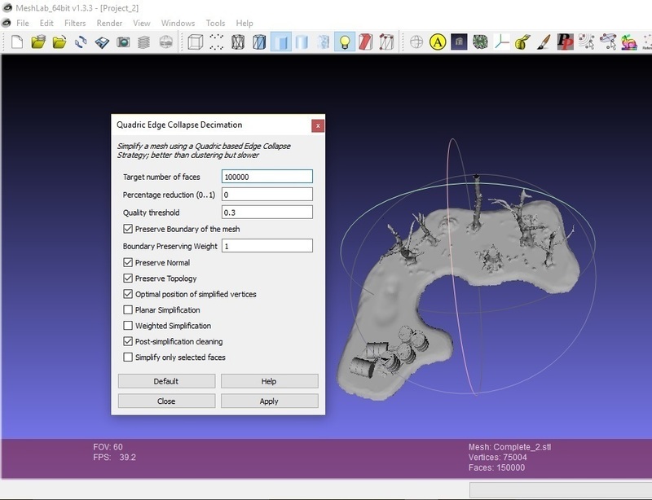Click the concentric-arcs cursor selection icon
The height and width of the screenshot is (500, 652).
point(586,42)
